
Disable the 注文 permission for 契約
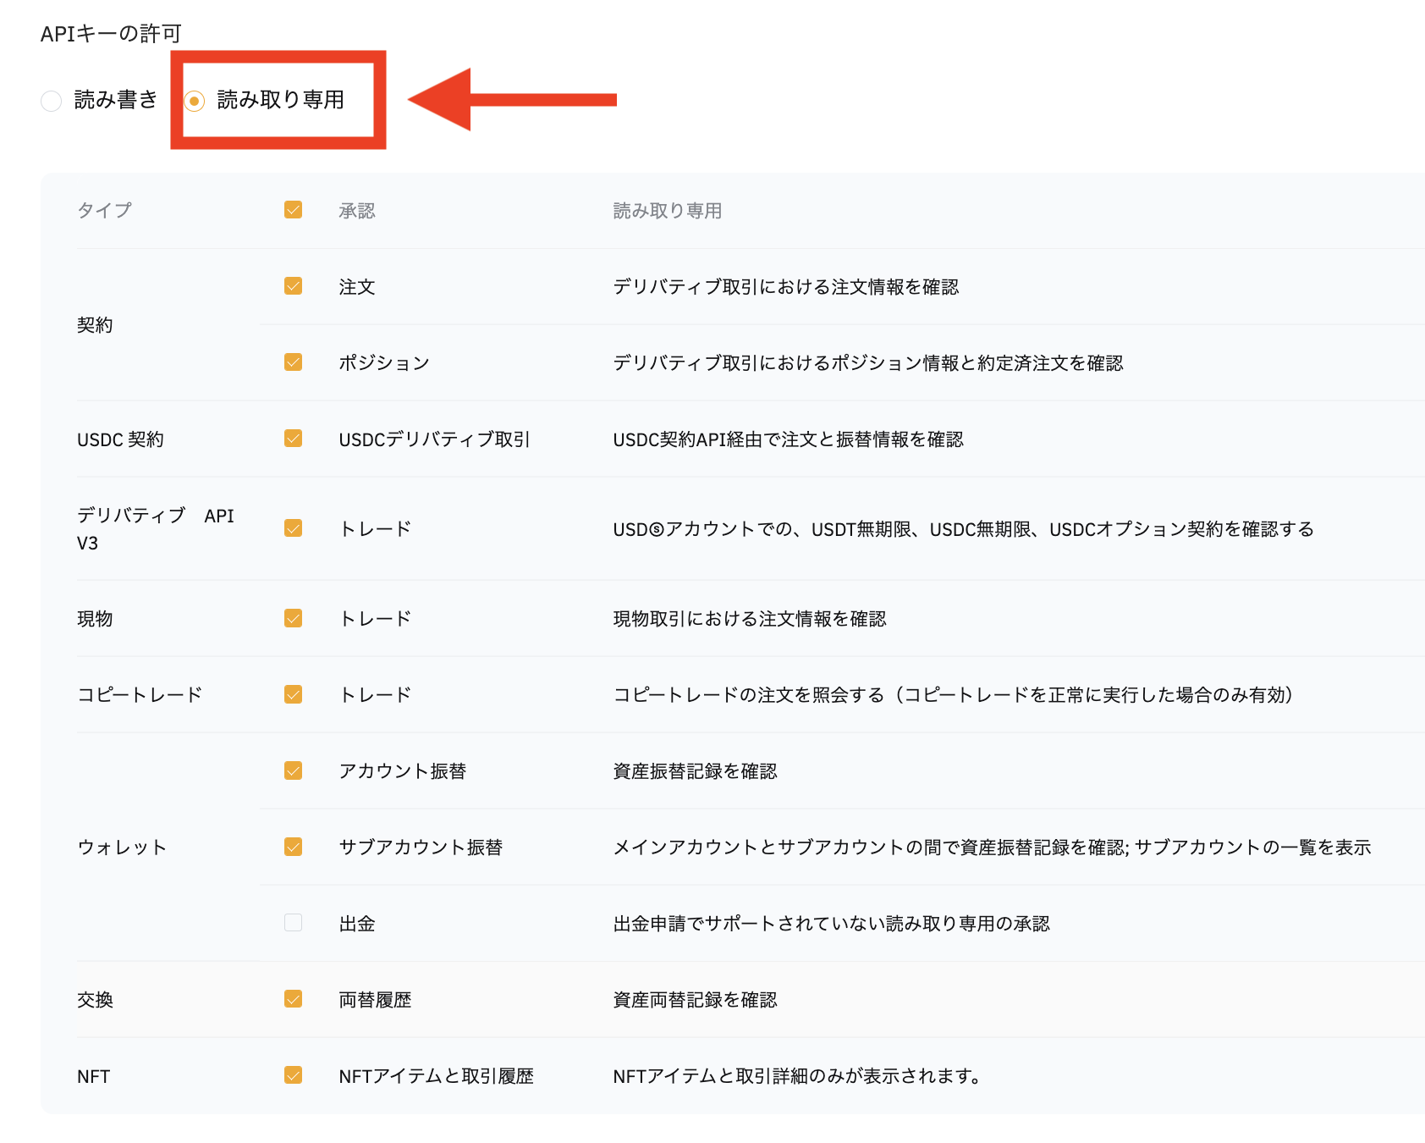click(x=293, y=286)
